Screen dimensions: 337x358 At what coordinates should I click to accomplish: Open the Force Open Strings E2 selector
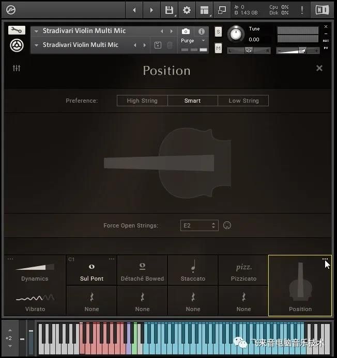point(200,225)
